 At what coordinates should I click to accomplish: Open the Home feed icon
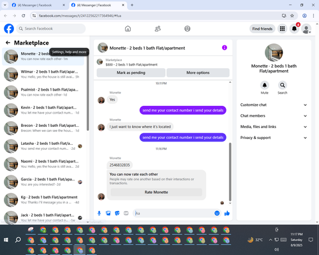pos(128,29)
